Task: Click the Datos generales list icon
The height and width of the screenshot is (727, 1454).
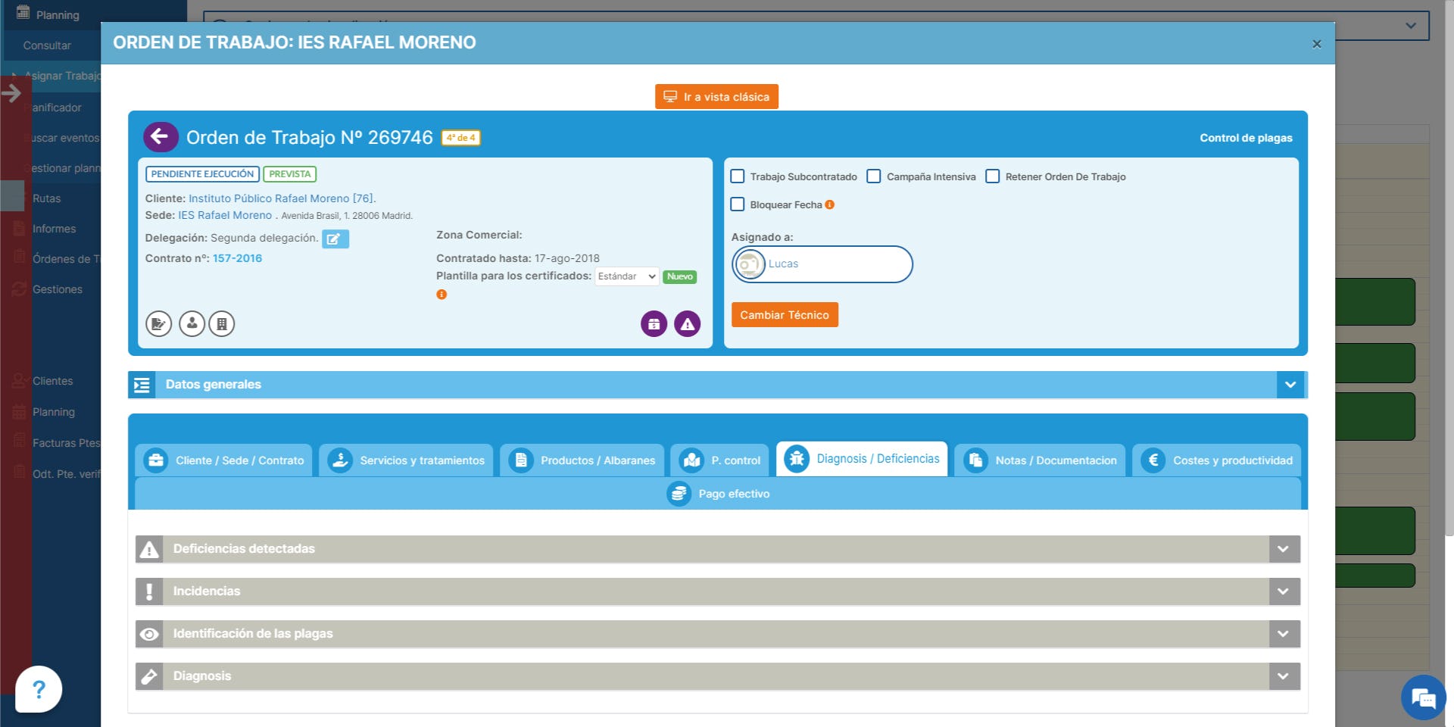Action: click(142, 385)
